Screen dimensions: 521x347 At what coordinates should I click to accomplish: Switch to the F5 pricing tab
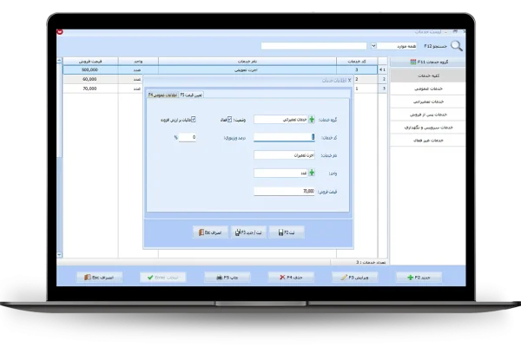point(191,95)
